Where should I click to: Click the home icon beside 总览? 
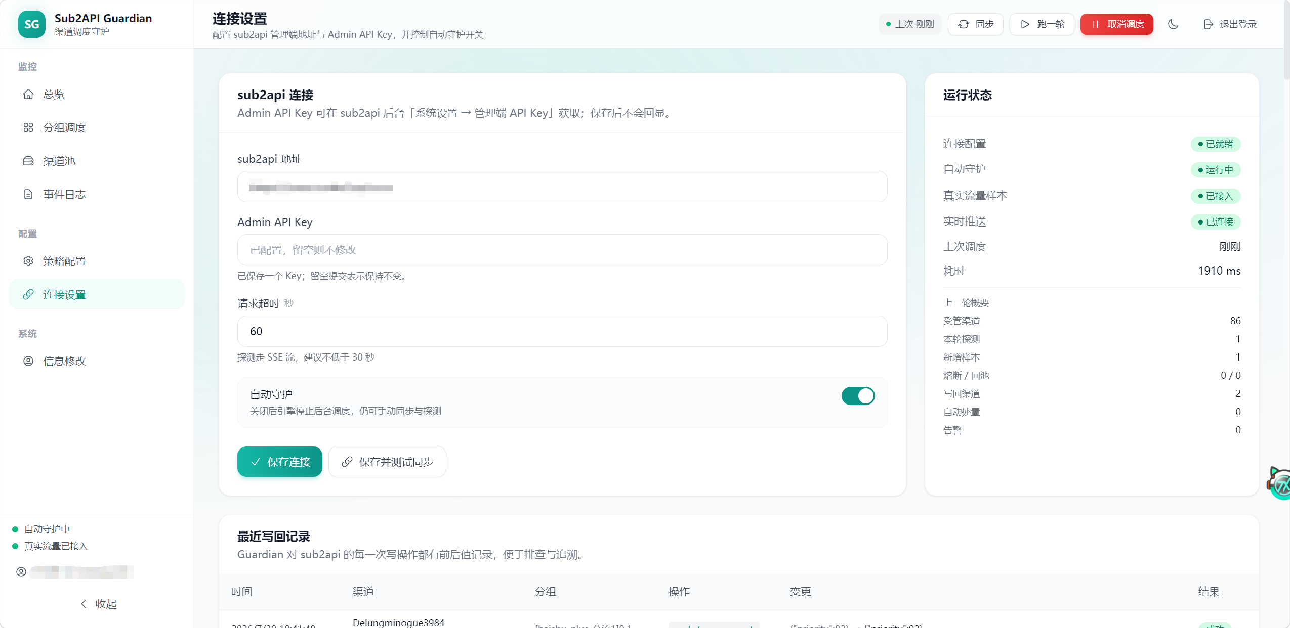click(x=28, y=95)
